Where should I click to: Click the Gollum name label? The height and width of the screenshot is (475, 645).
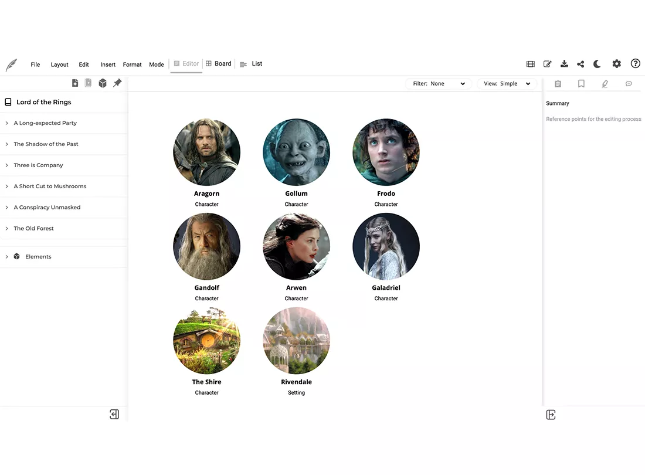pos(296,194)
